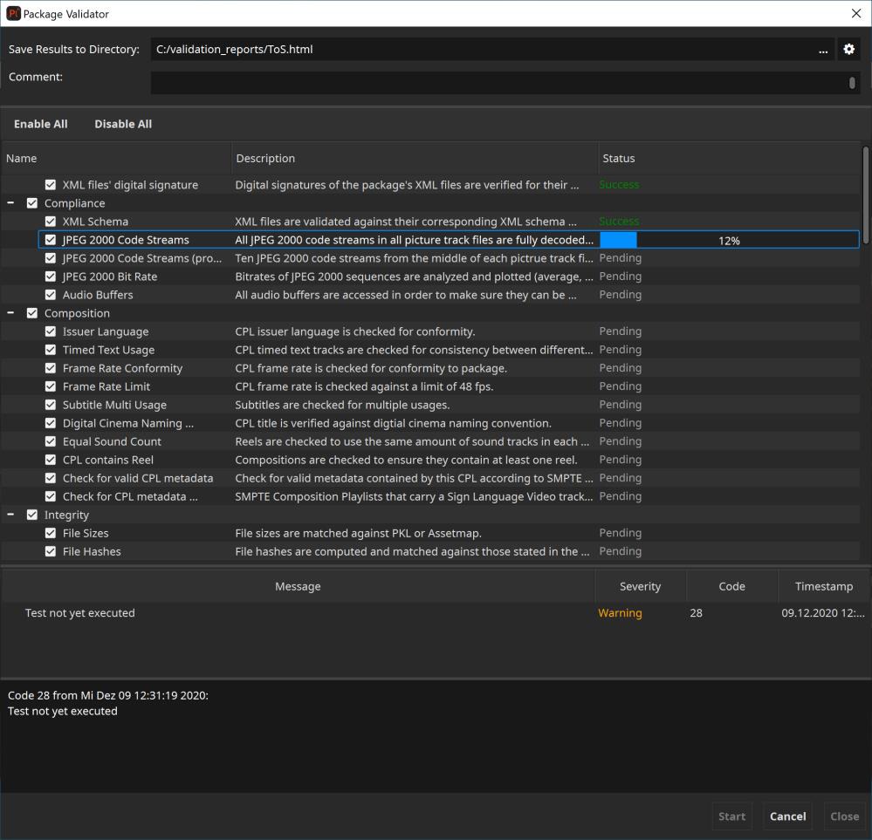
Task: Click the Timestamp column header
Action: [x=823, y=586]
